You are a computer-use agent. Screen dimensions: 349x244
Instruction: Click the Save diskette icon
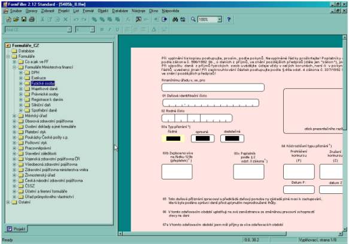(x=24, y=20)
